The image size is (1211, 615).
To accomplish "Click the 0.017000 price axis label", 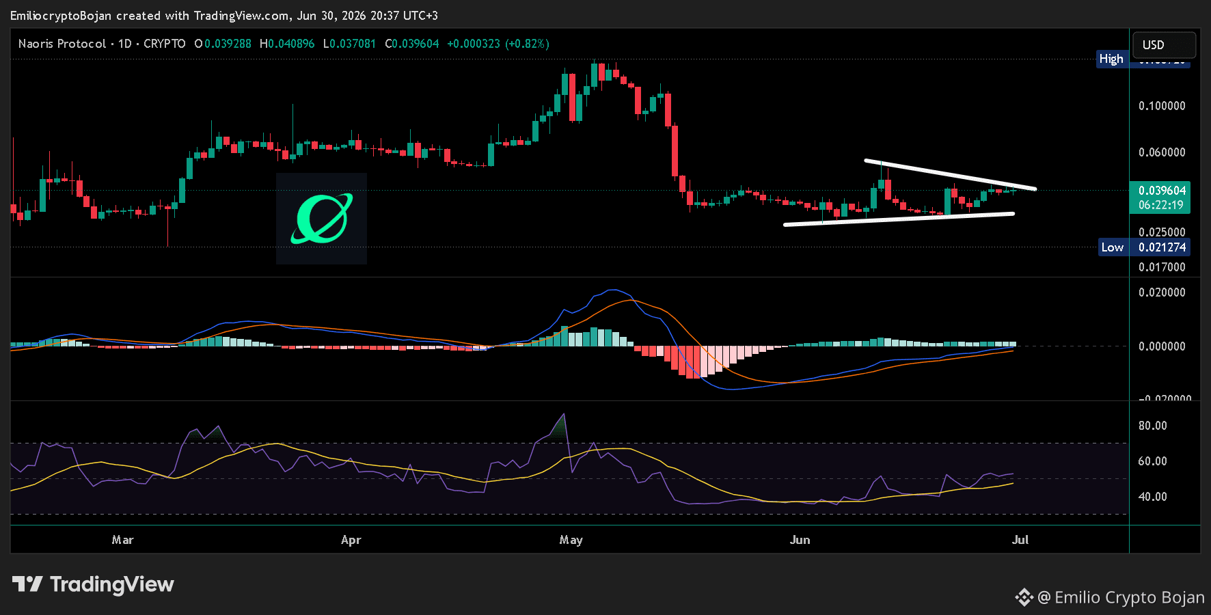I will [1162, 267].
